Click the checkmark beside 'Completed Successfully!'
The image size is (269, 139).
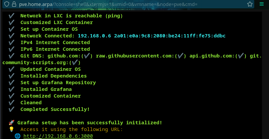[x=11, y=109]
